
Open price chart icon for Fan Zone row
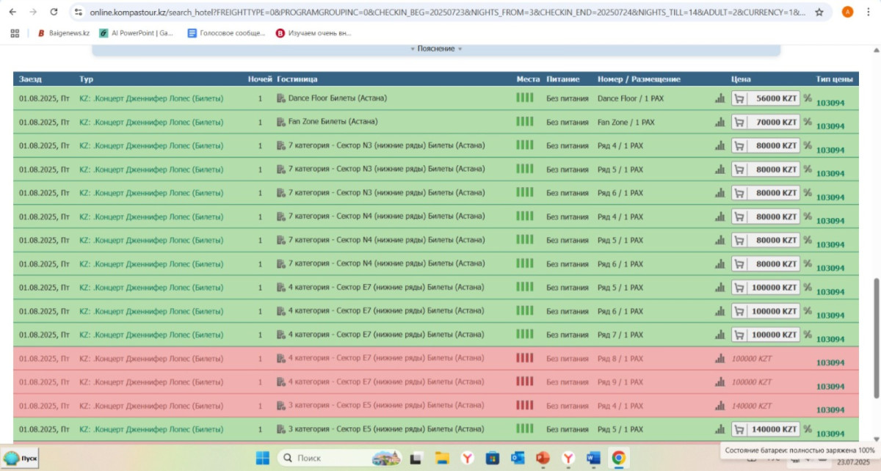[x=719, y=123]
